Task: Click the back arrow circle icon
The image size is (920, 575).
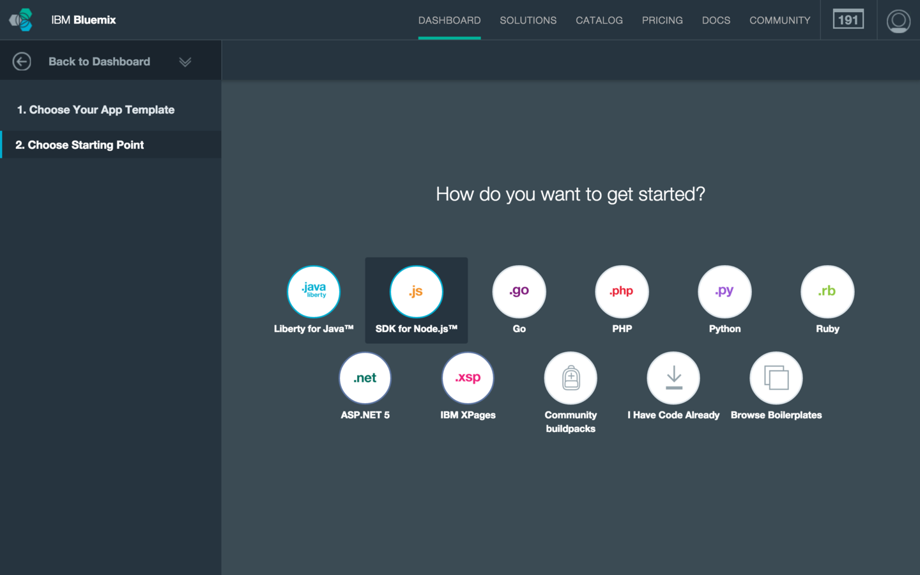Action: tap(22, 61)
